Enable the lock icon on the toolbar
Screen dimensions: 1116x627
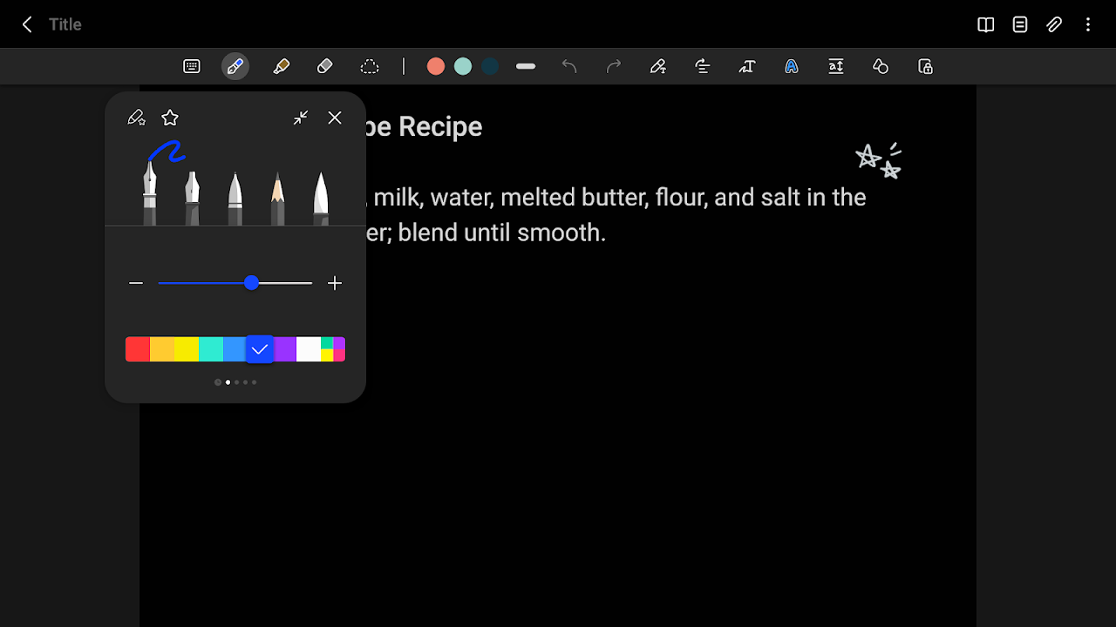925,65
